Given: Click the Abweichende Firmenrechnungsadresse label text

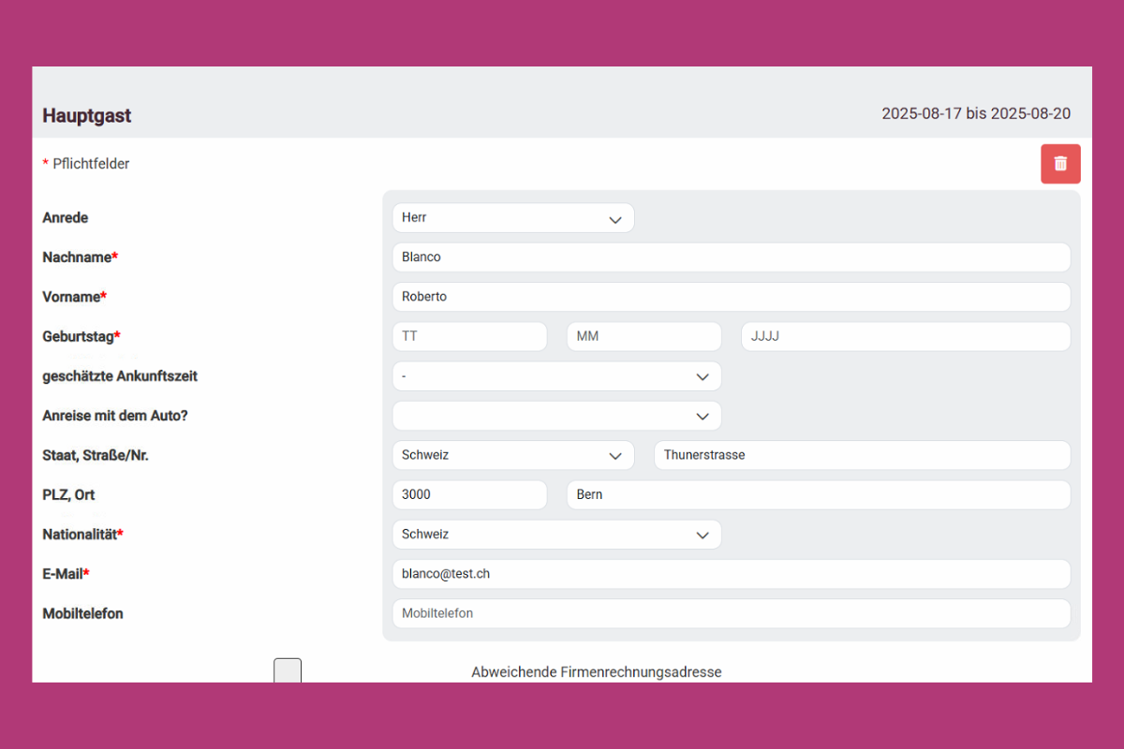Looking at the screenshot, I should tap(596, 672).
